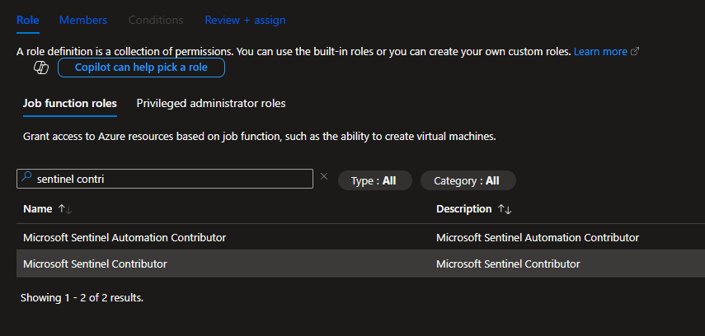Screen dimensions: 705x336
Task: Show the Privileged administrator roles tab
Action: 211,103
